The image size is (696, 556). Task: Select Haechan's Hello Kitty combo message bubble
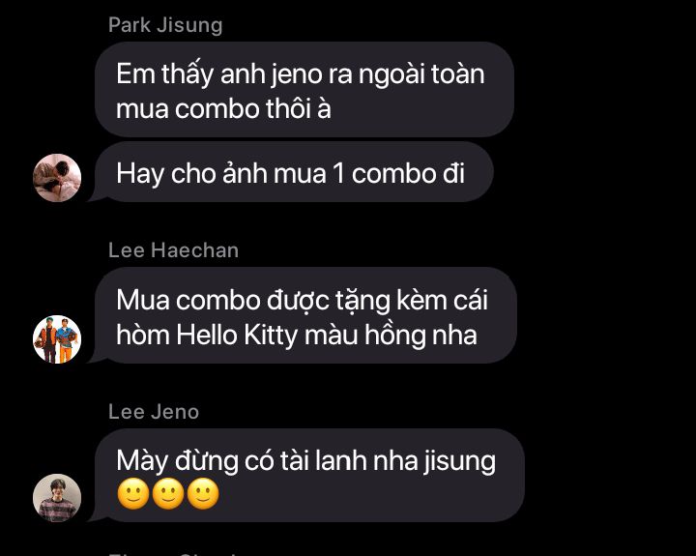[x=305, y=315]
